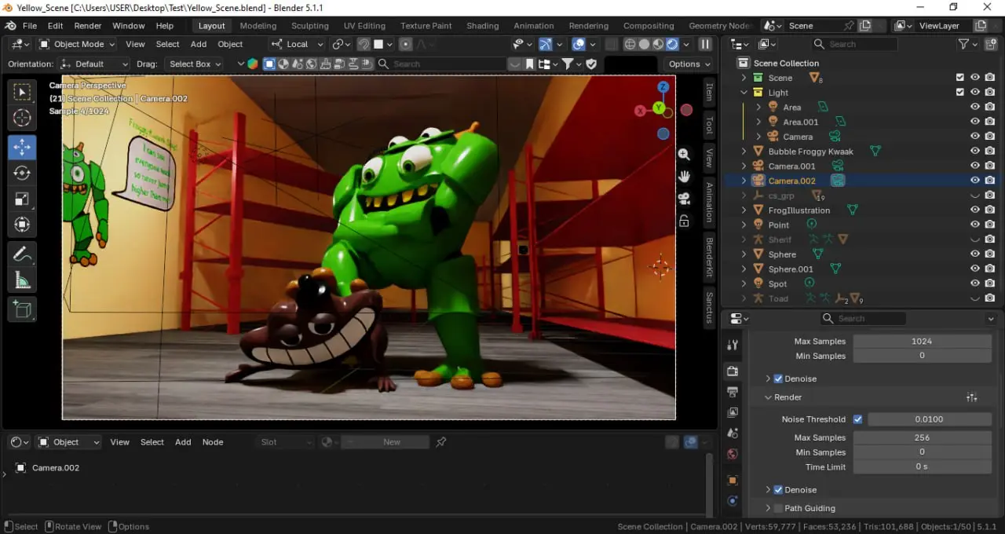This screenshot has width=1005, height=534.
Task: Click the Render Max Samples 256 field
Action: (x=922, y=437)
